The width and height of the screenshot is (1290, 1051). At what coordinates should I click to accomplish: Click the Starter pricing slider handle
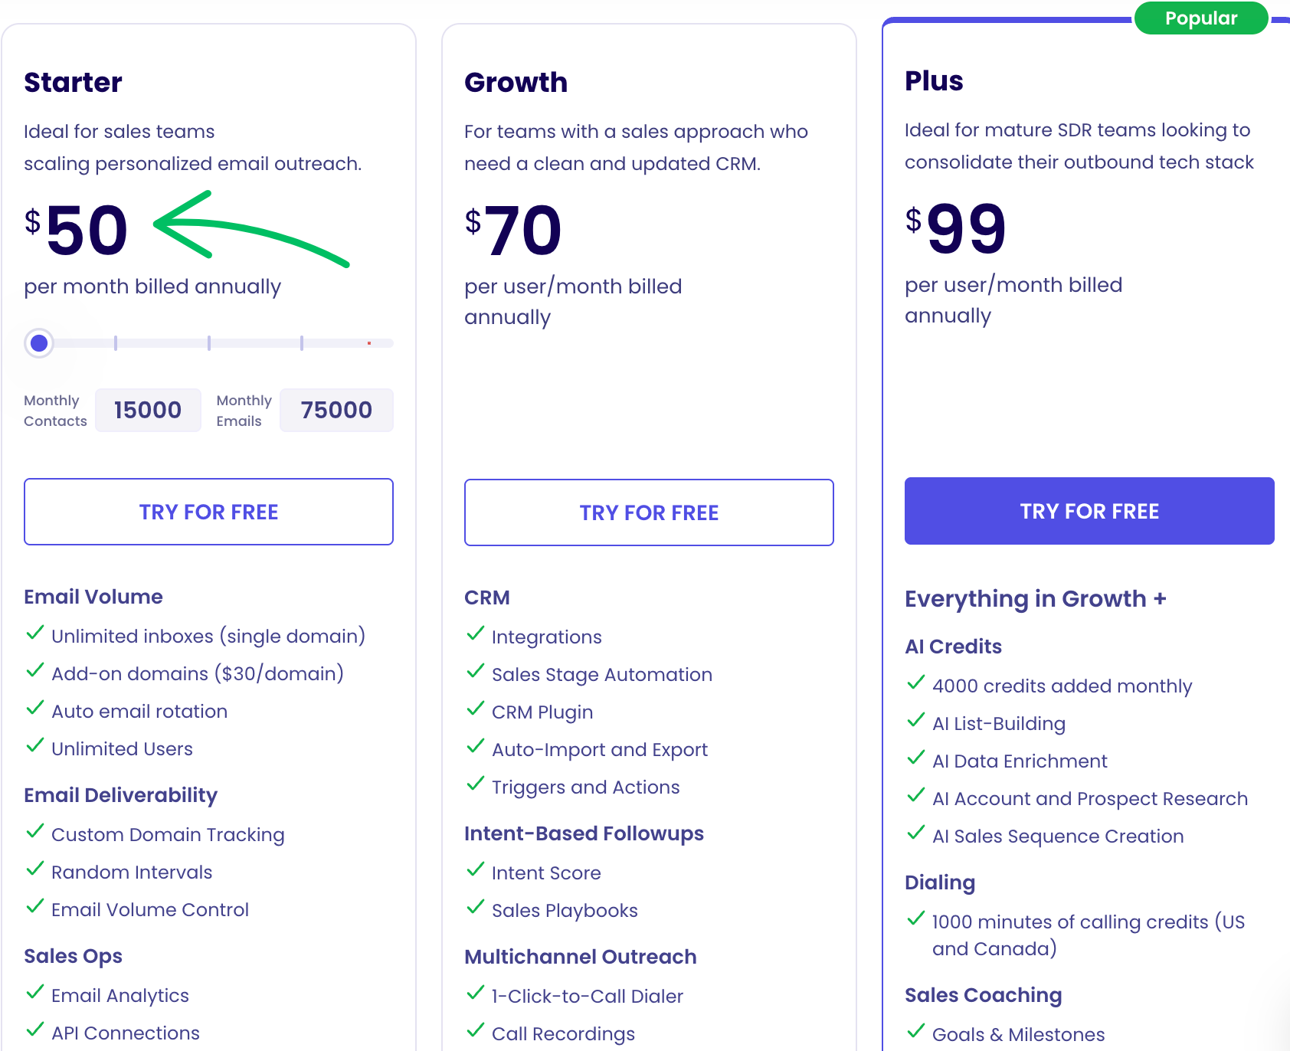pyautogui.click(x=39, y=343)
